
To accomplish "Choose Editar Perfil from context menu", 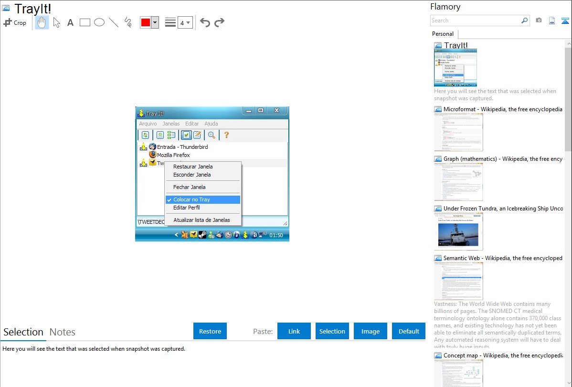I will pyautogui.click(x=203, y=208).
